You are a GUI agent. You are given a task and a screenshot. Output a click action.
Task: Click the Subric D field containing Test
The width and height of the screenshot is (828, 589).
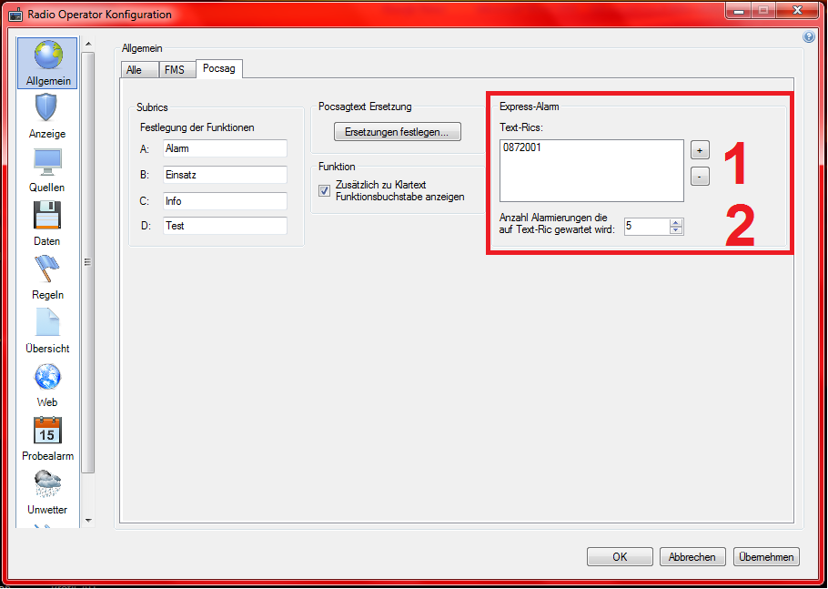pos(225,226)
